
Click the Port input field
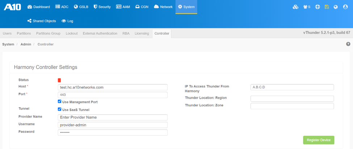(113, 95)
